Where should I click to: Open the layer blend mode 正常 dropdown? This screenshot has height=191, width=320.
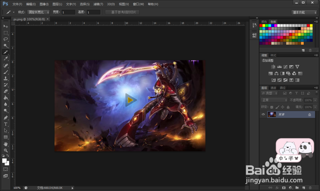(x=274, y=100)
